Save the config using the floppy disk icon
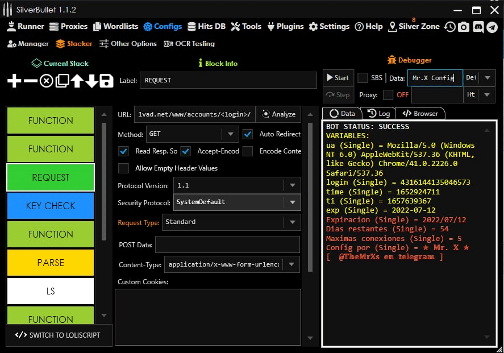 [x=106, y=81]
